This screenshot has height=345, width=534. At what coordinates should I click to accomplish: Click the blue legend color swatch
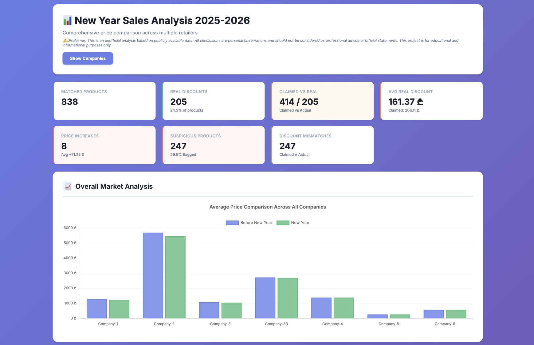point(232,222)
